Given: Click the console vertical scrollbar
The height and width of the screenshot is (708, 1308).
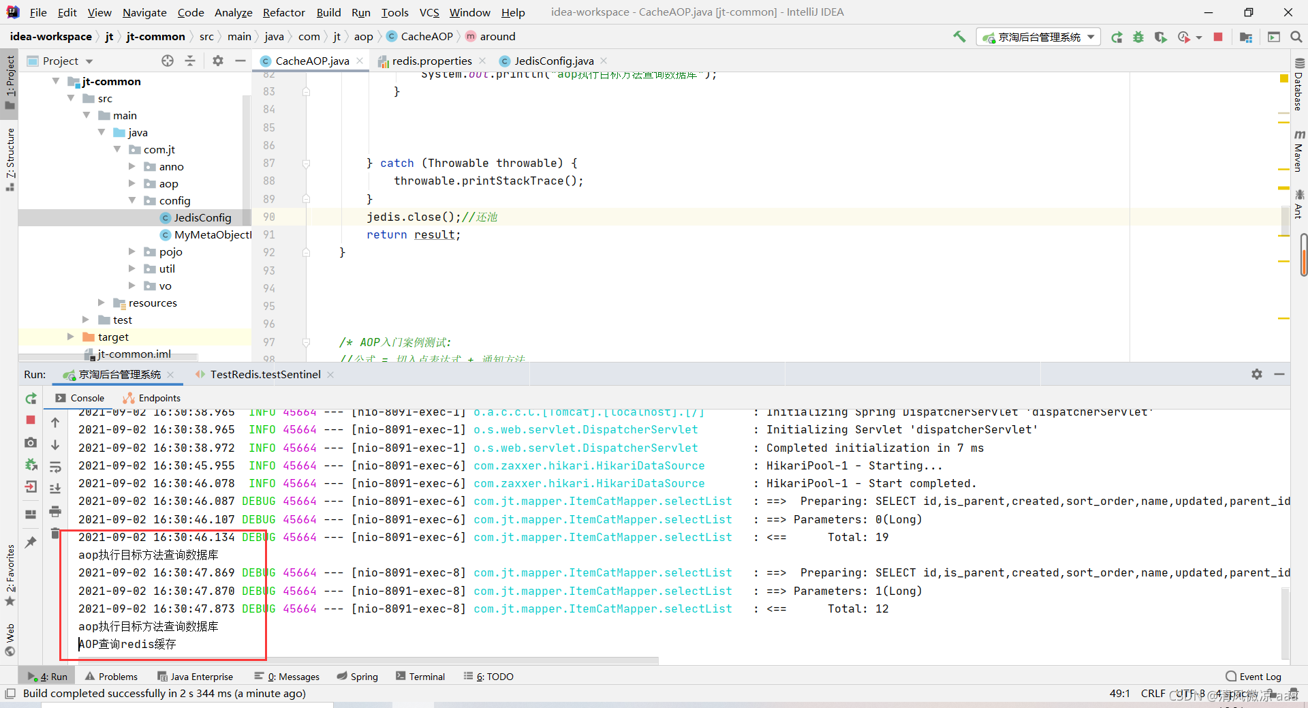Looking at the screenshot, I should coord(1285,621).
